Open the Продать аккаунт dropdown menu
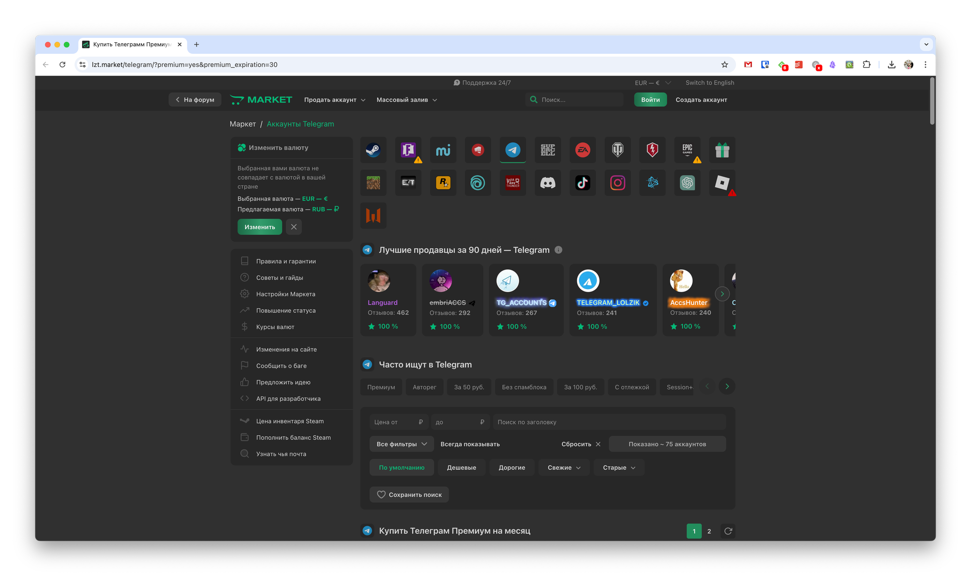The width and height of the screenshot is (971, 576). (x=335, y=99)
